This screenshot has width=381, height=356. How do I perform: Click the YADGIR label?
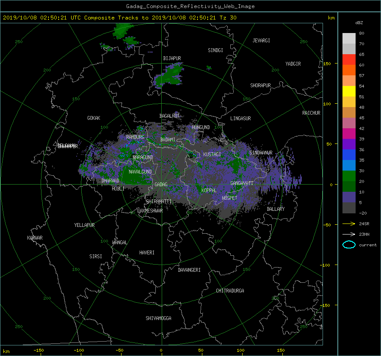293,64
